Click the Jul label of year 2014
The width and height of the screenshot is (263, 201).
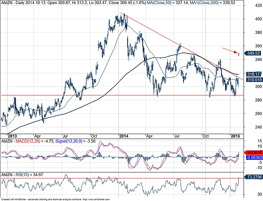pos(177,136)
